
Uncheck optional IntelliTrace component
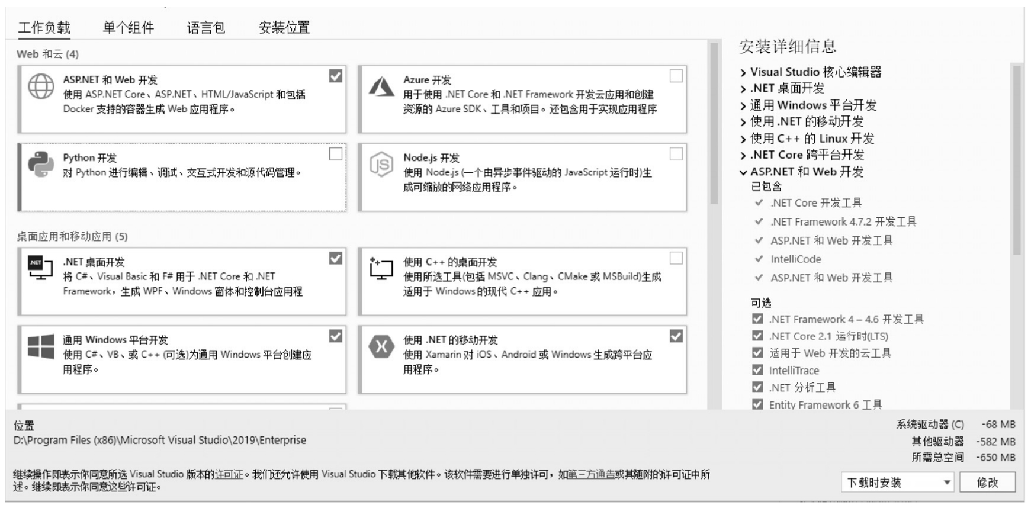pos(757,370)
